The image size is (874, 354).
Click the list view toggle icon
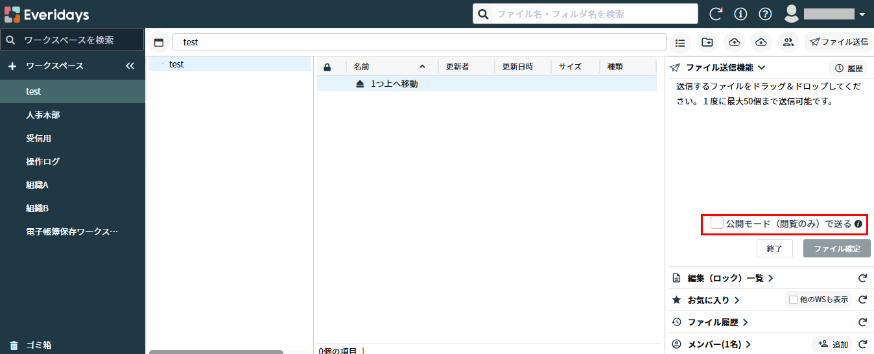pos(680,42)
